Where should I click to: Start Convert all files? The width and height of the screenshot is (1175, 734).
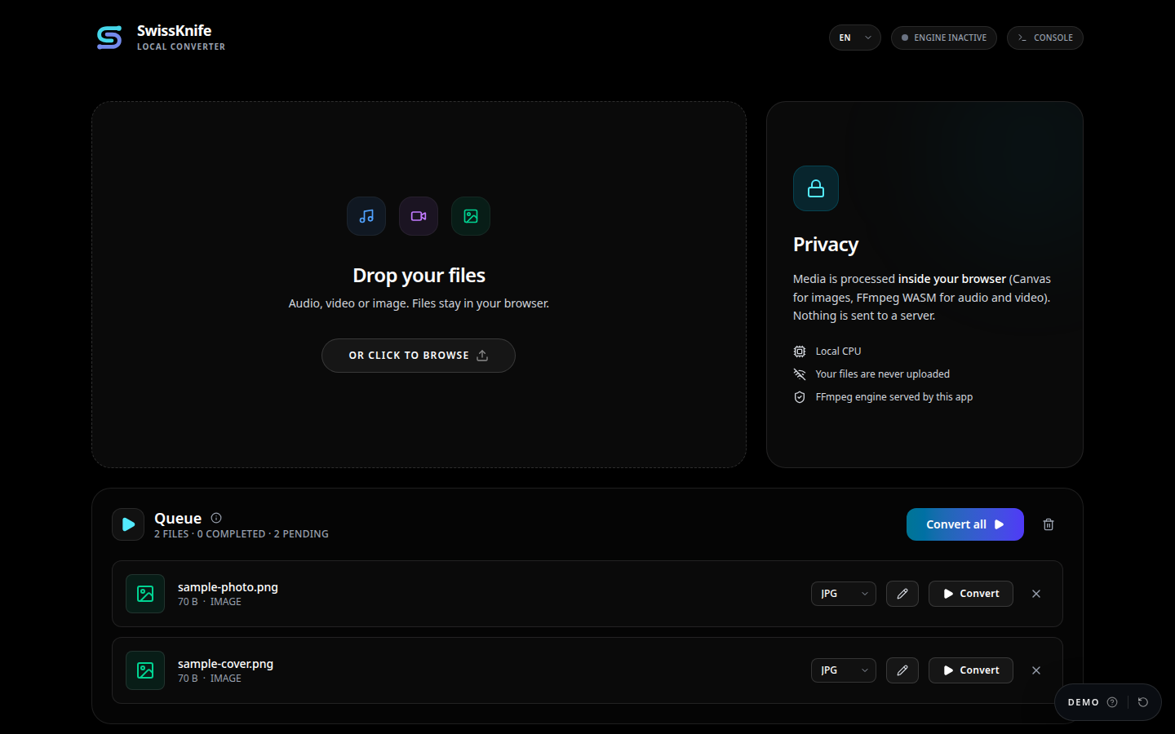[x=964, y=524]
